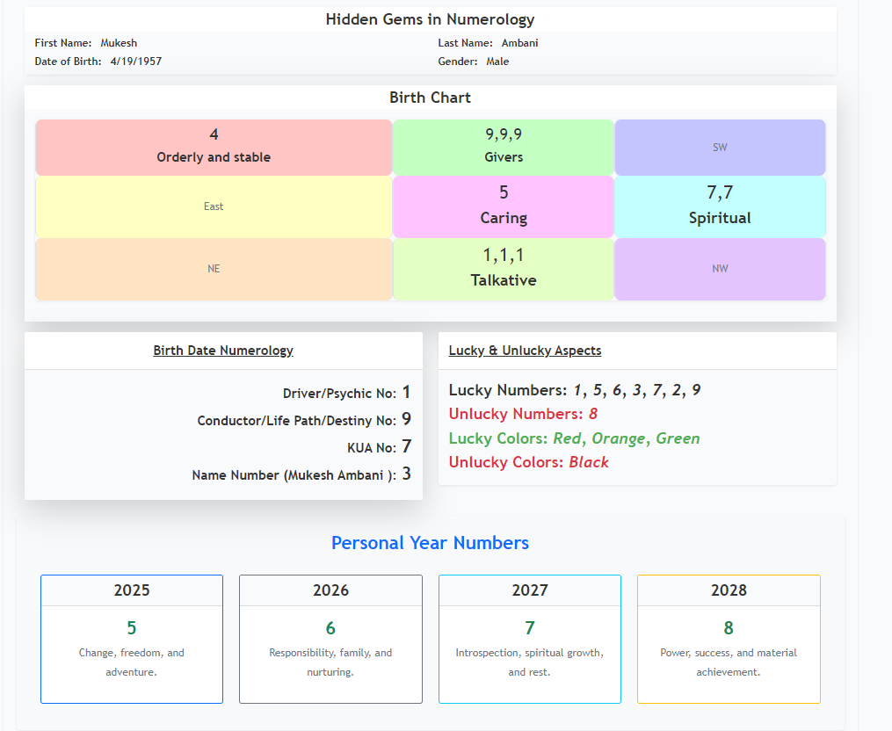
Task: Click the 'Unlucky Colors: Black' line
Action: click(x=528, y=462)
